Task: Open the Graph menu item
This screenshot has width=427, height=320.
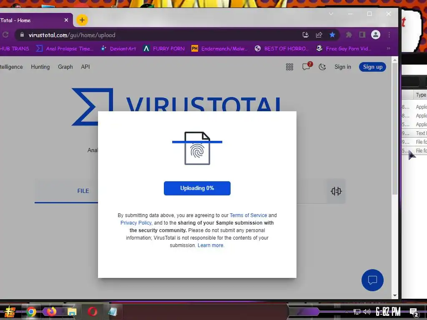Action: point(65,67)
